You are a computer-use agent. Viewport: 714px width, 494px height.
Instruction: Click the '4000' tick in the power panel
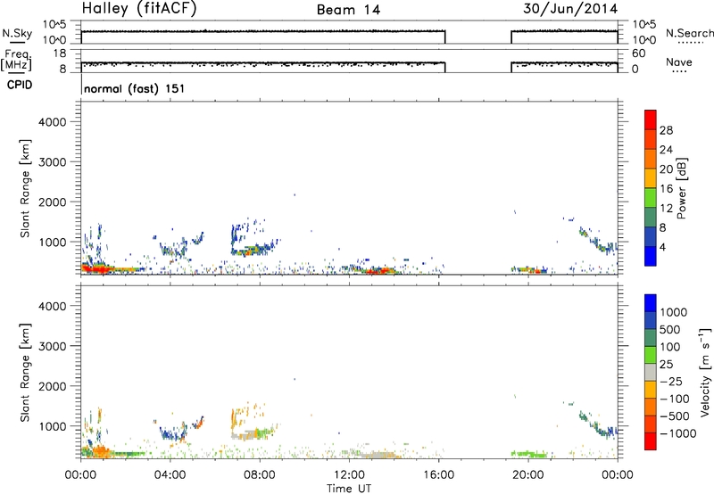[x=53, y=122]
